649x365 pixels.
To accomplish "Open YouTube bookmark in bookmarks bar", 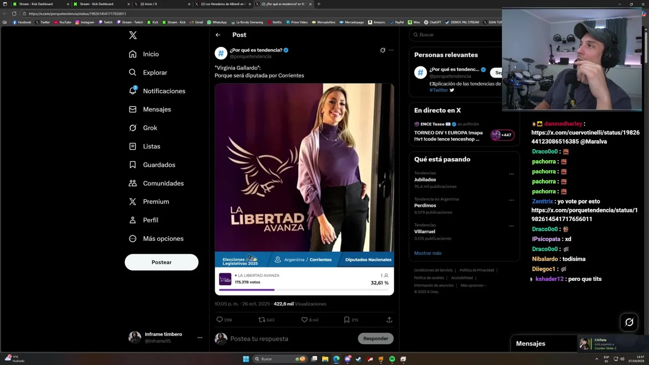I will pos(63,22).
